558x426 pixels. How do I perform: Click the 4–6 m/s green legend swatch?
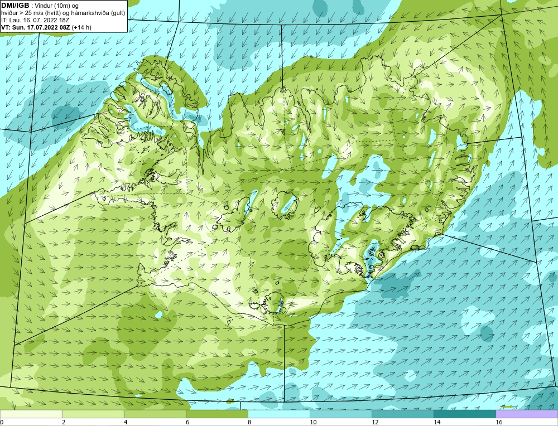click(x=155, y=414)
